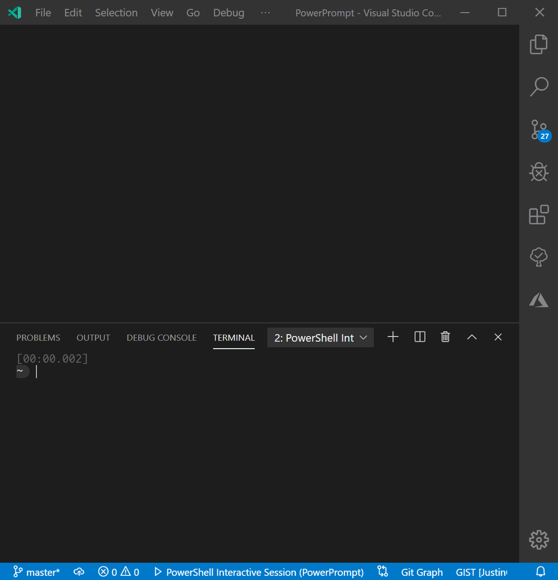Maximize the panel with the chevron
This screenshot has height=580, width=558.
click(472, 337)
